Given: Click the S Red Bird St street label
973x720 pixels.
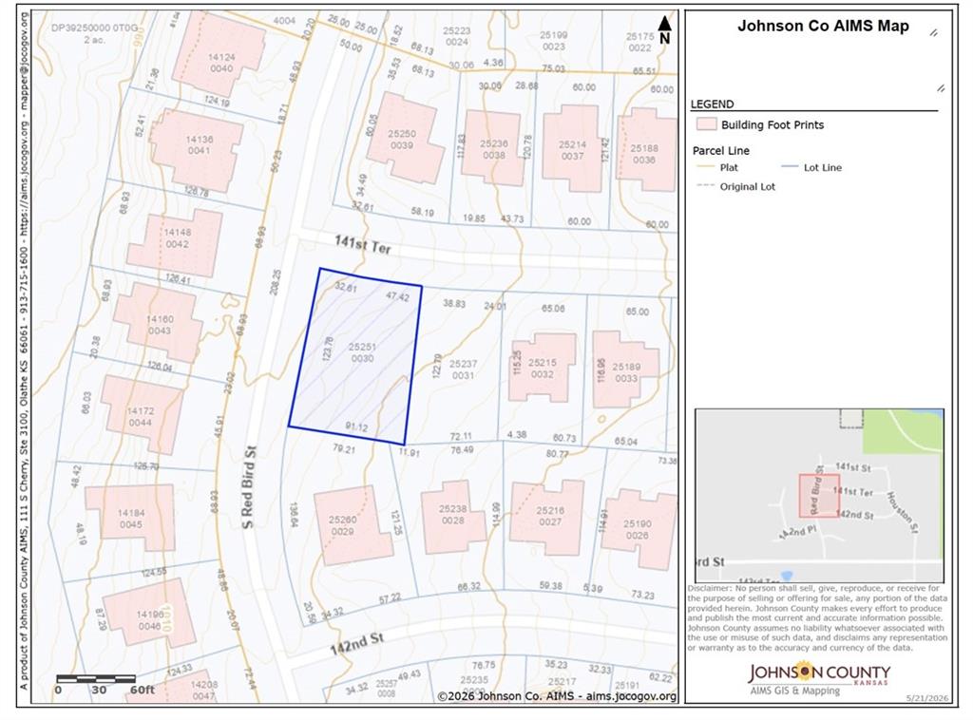Looking at the screenshot, I should (249, 487).
